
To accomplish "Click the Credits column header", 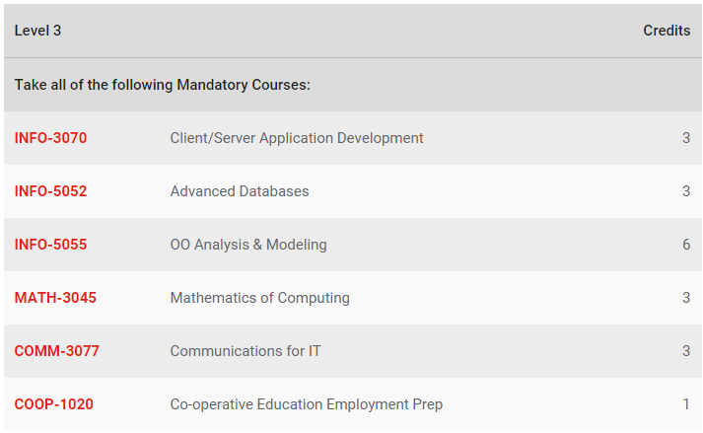I will [667, 31].
